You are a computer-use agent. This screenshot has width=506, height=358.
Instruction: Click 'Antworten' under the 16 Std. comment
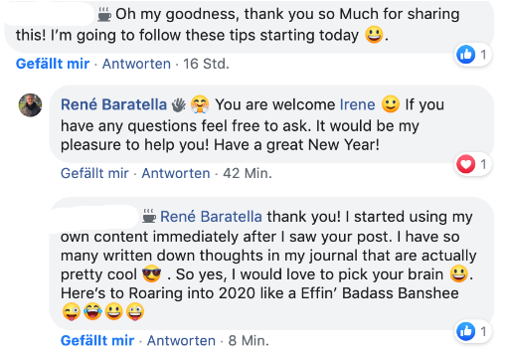tap(136, 64)
